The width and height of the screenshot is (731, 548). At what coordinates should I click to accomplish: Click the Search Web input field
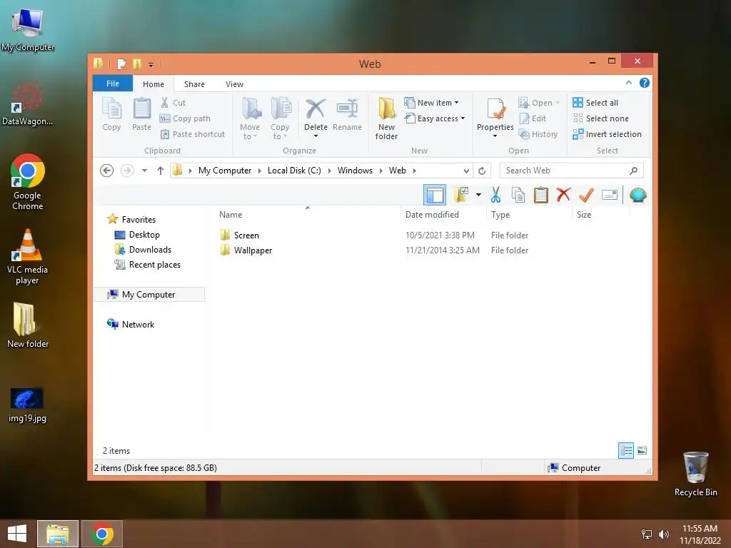564,171
